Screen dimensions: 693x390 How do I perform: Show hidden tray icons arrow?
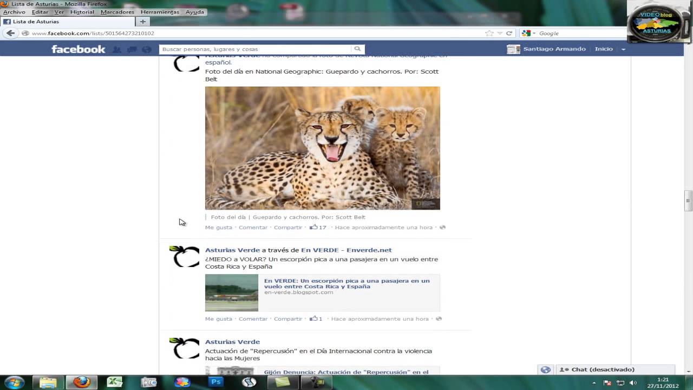(x=594, y=383)
